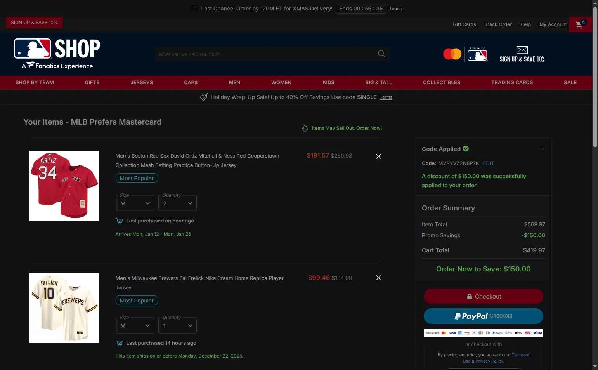Click the page vertical scrollbar thumb
The width and height of the screenshot is (598, 370).
tap(595, 77)
